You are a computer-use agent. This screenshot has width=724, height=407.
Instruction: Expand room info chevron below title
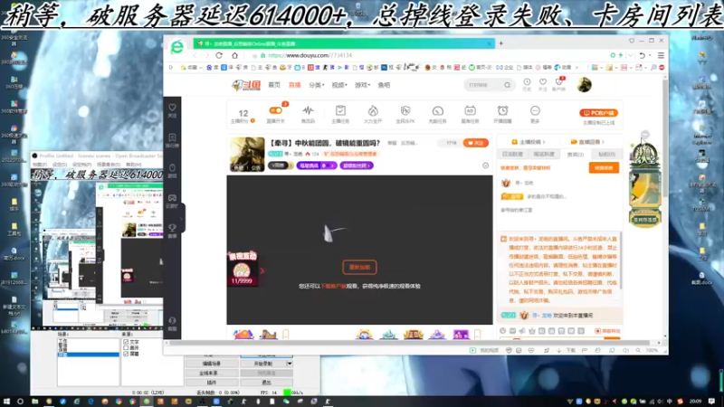click(x=485, y=166)
